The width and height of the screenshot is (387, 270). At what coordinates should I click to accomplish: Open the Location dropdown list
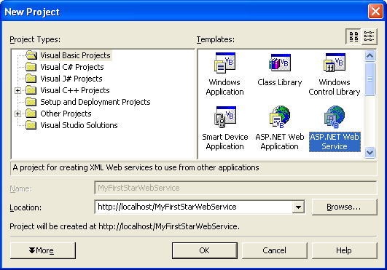(x=298, y=207)
